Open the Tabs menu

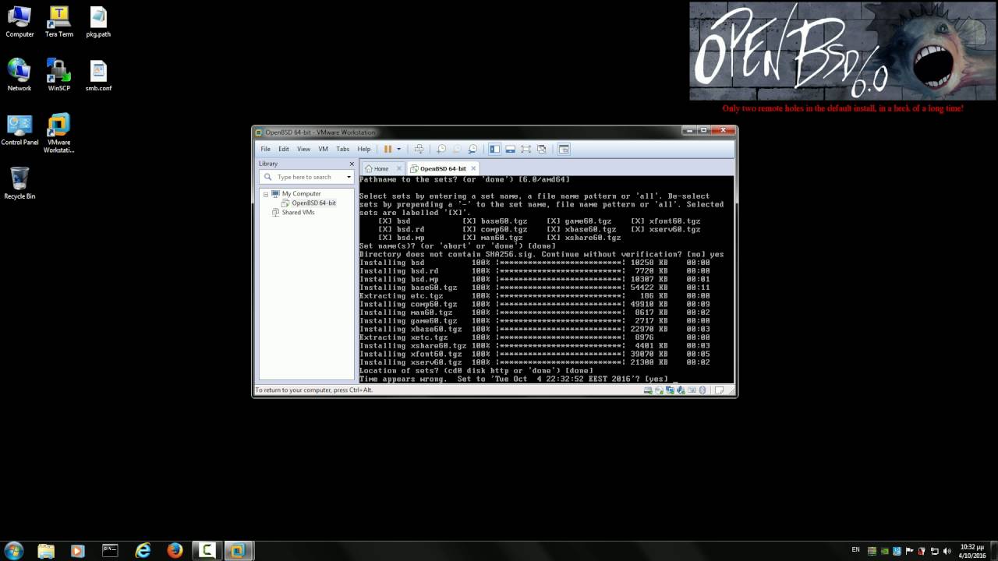[x=343, y=149]
